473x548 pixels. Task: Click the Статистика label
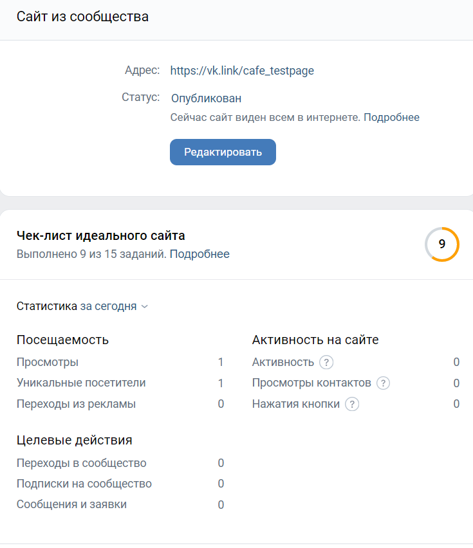47,306
